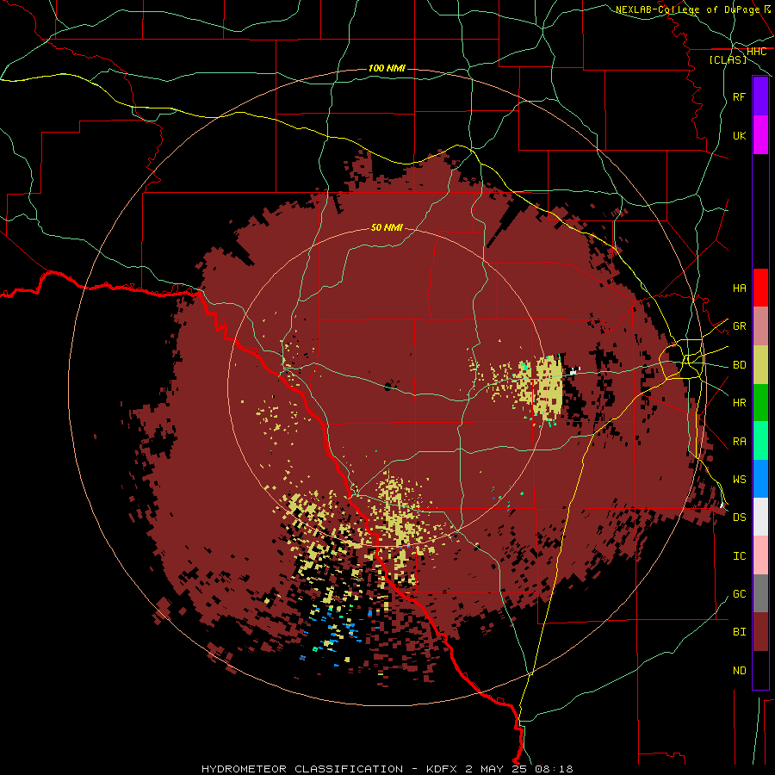Click the purple RF legend color swatch

(760, 96)
